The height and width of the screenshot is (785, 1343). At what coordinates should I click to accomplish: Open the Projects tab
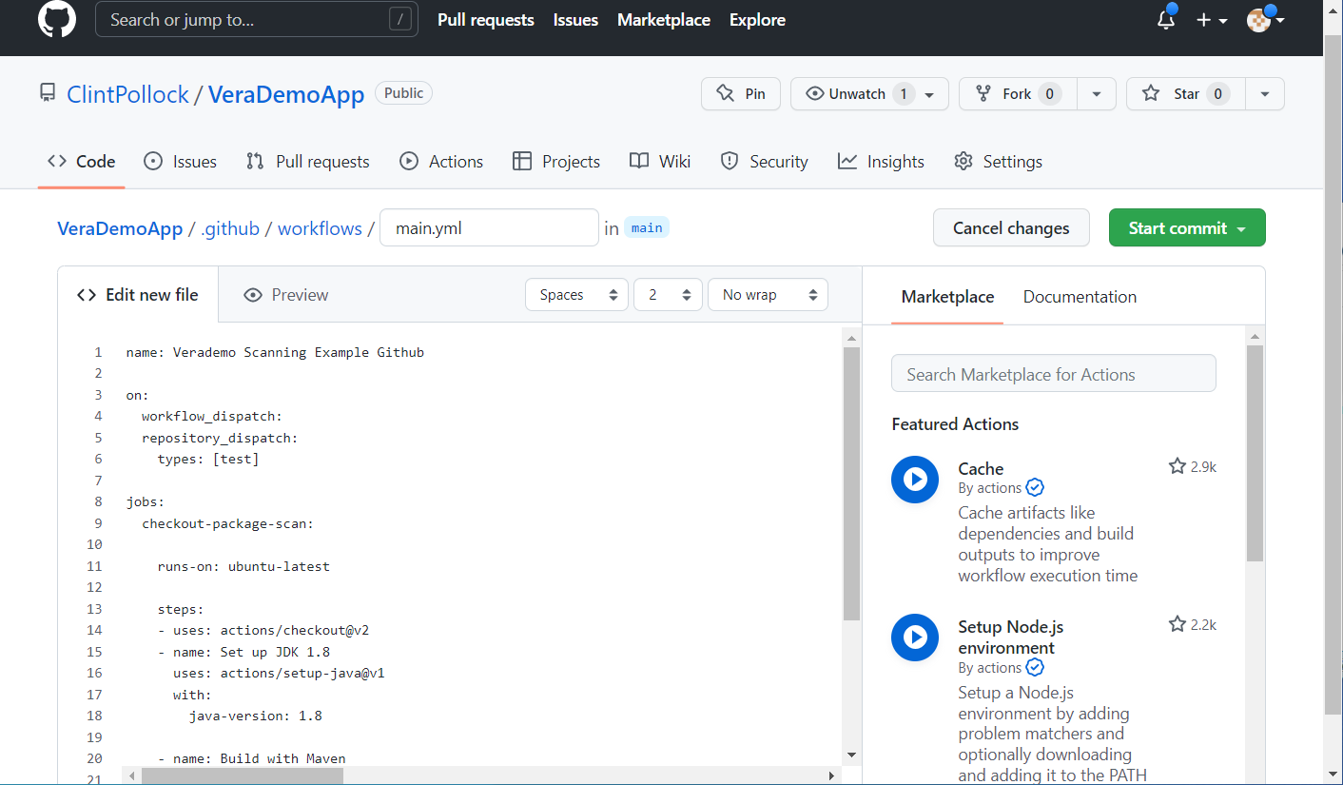pos(556,162)
